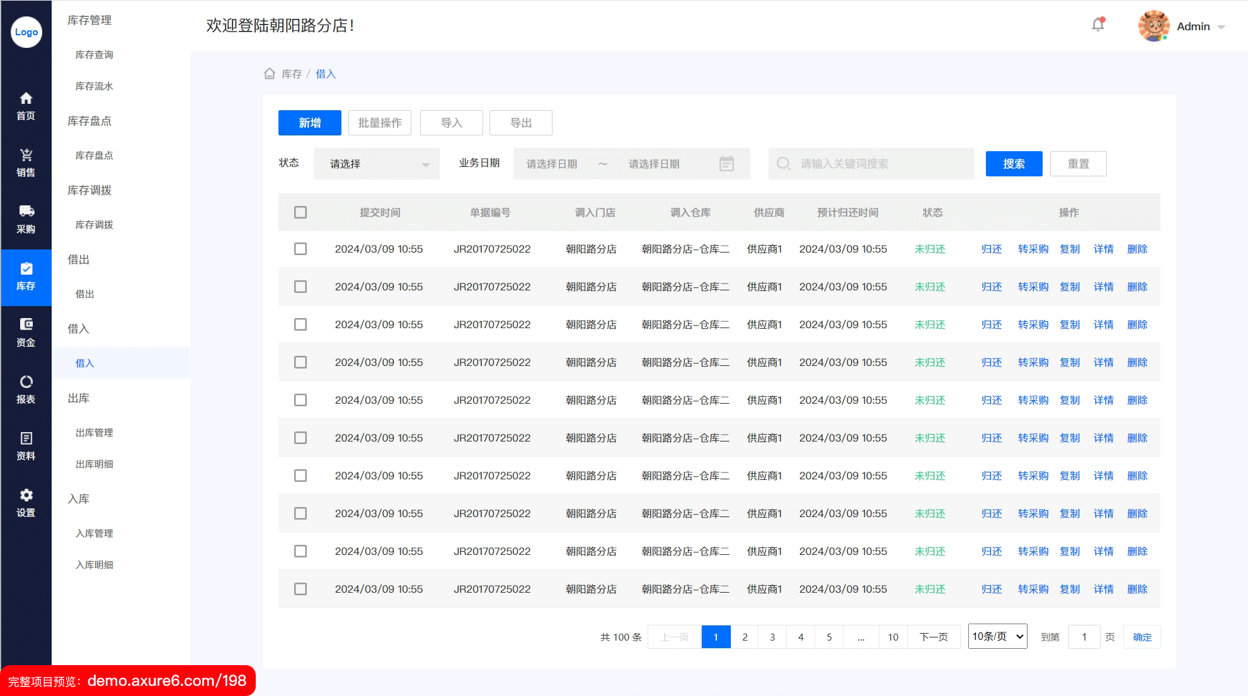1248x696 pixels.
Task: Focus the end date 请选择日期 field
Action: pos(654,164)
